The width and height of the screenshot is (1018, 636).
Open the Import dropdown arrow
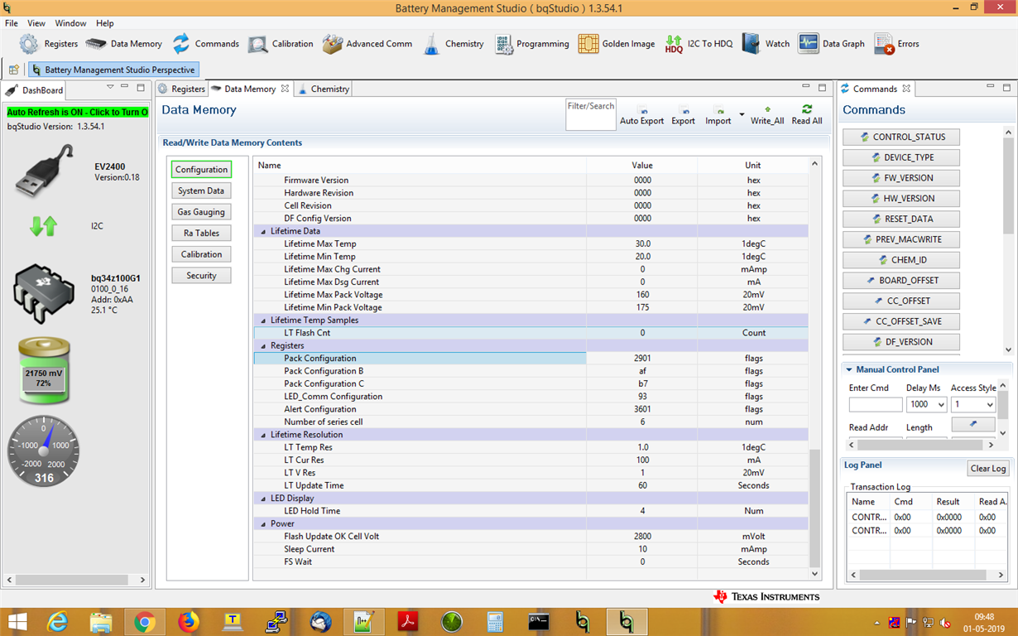pyautogui.click(x=742, y=114)
